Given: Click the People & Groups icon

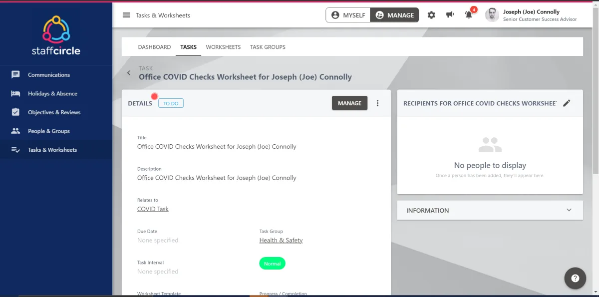Looking at the screenshot, I should pos(15,131).
